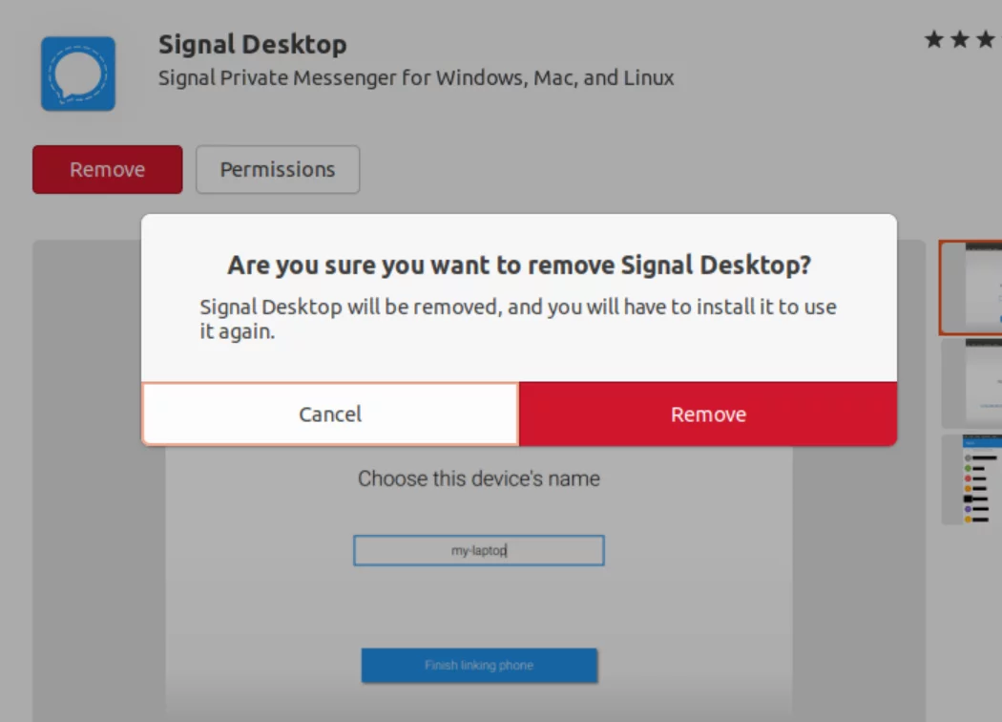Cancel the Signal Desktop removal dialog
1002x722 pixels.
[330, 414]
